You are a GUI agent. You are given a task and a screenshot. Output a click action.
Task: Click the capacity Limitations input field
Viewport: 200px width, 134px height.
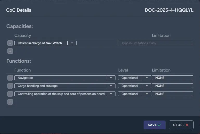pyautogui.click(x=156, y=43)
